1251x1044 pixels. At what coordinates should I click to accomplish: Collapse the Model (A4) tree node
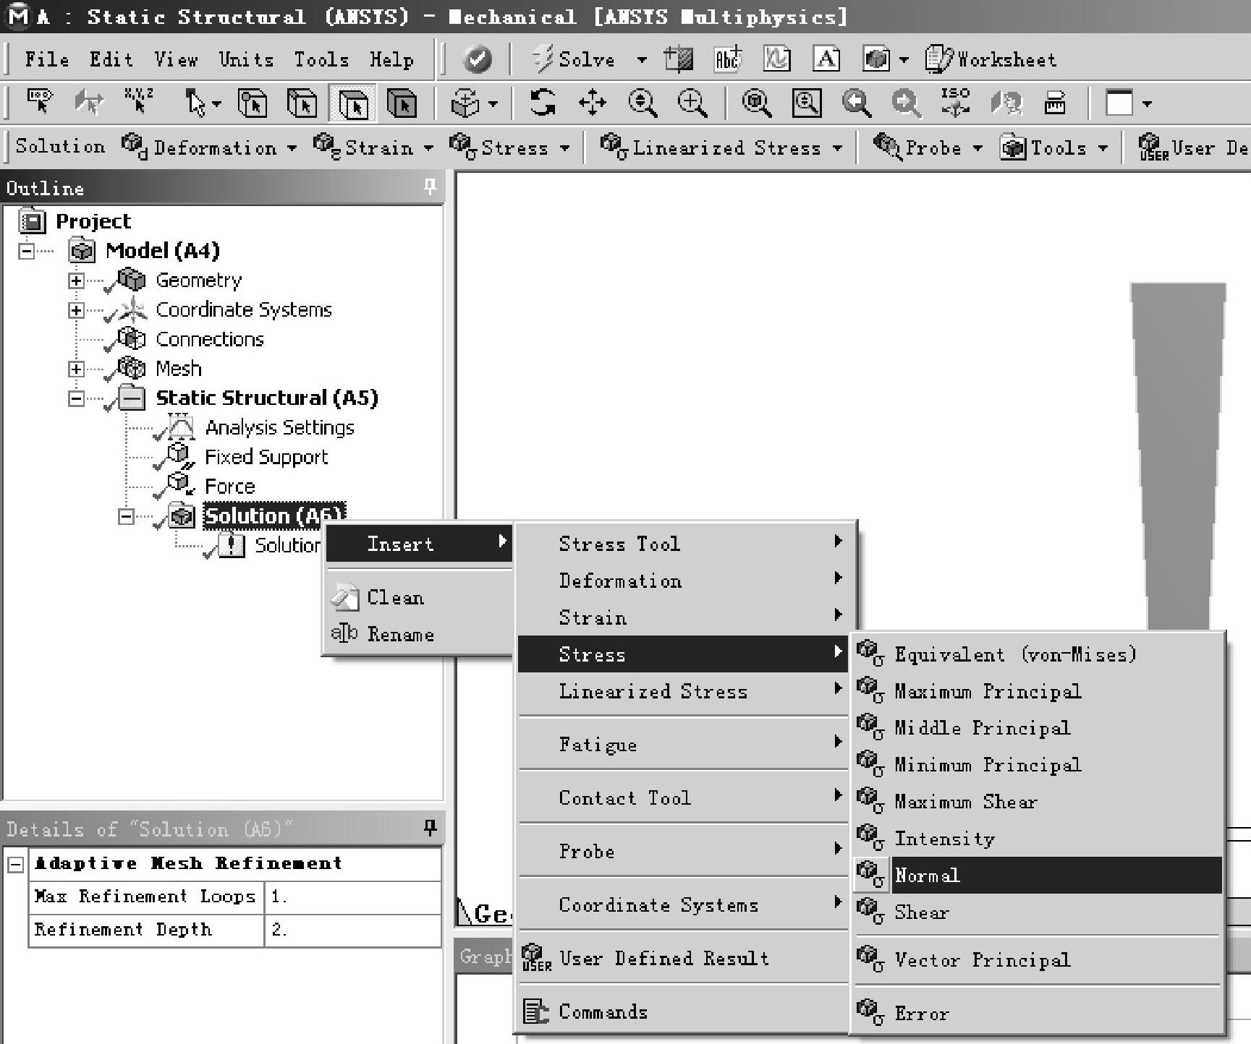coord(27,252)
